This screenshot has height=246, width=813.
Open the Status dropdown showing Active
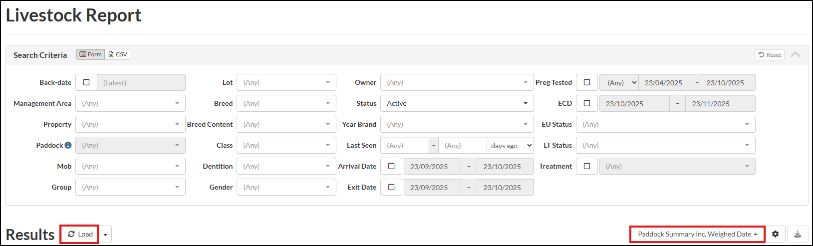(x=457, y=103)
